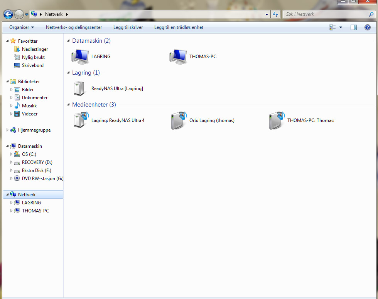This screenshot has height=299, width=378.
Task: Go back with the blue Back arrow
Action: pos(8,15)
